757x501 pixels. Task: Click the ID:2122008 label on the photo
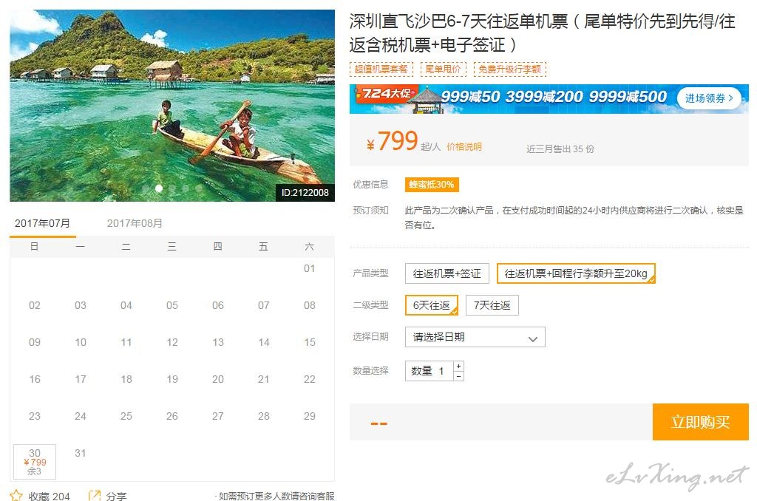pyautogui.click(x=305, y=193)
